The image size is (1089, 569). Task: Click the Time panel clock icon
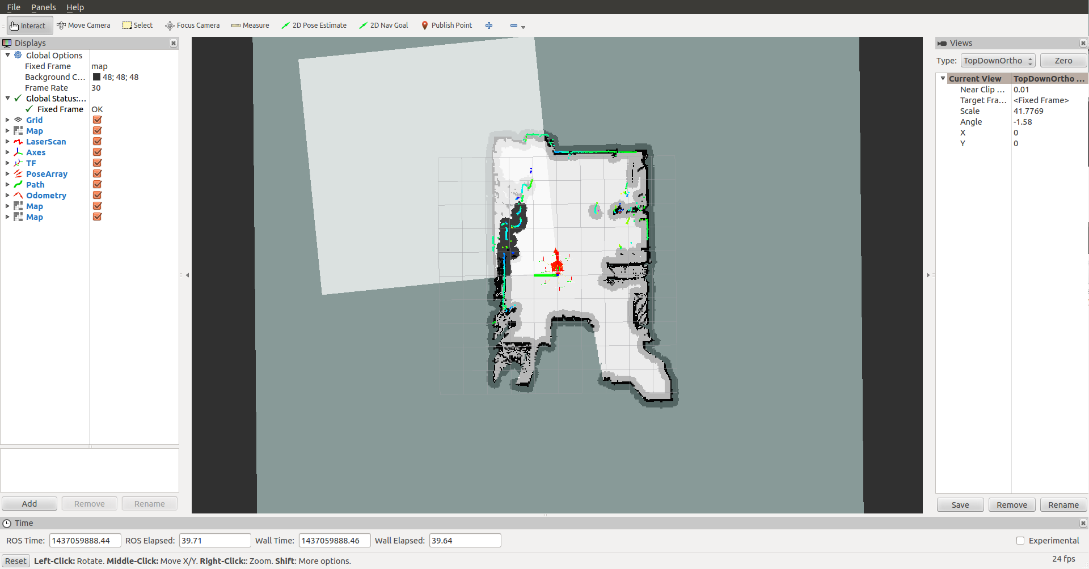[x=7, y=523]
